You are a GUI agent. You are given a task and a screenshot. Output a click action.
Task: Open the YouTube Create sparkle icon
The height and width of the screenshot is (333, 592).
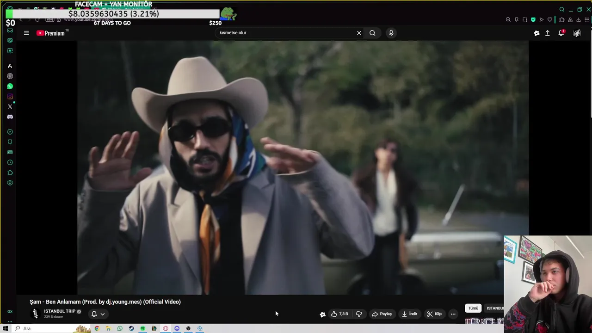coord(536,33)
